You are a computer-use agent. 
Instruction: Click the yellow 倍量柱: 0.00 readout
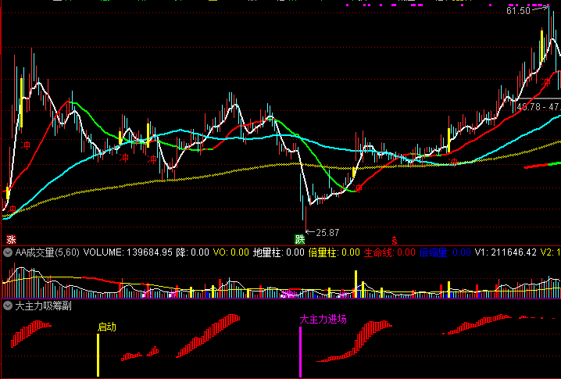point(334,252)
